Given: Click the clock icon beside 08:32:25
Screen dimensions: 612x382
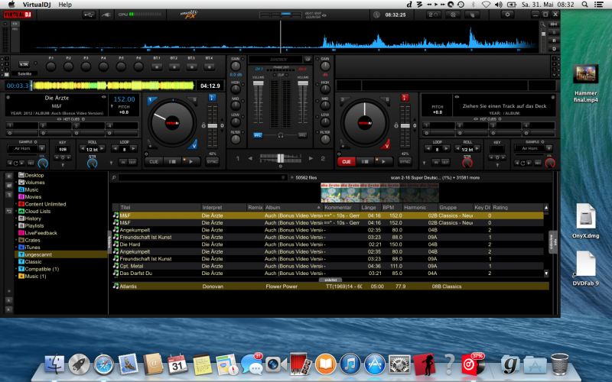Looking at the screenshot, I should [376, 15].
